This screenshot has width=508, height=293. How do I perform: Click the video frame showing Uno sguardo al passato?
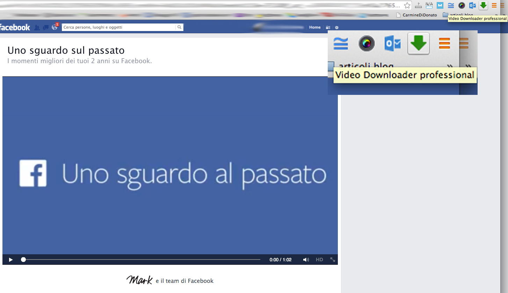coord(170,165)
